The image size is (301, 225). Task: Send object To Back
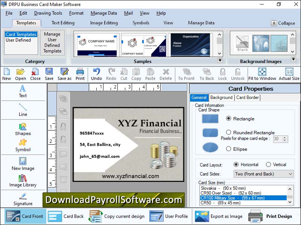(207, 74)
